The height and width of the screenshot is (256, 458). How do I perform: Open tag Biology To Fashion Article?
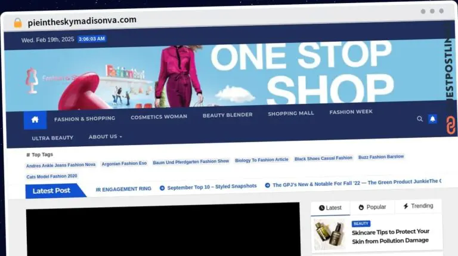[262, 160]
